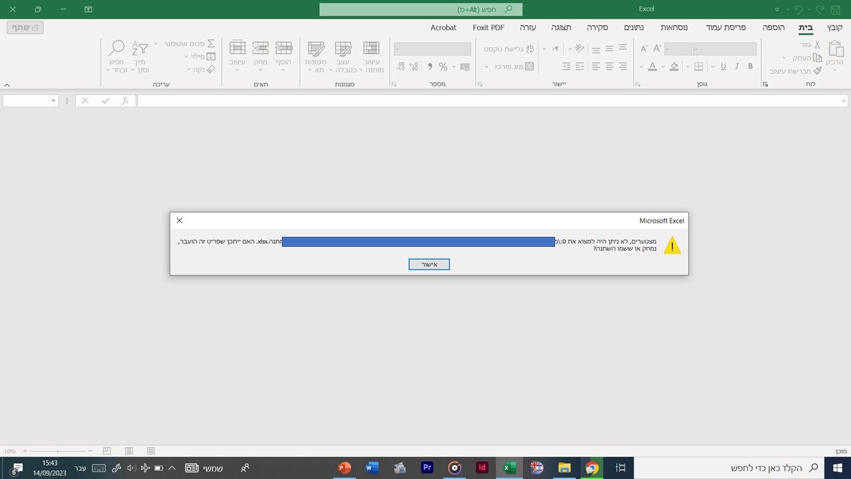This screenshot has height=479, width=851.
Task: Open the נתונים (Data) tab
Action: (x=634, y=27)
